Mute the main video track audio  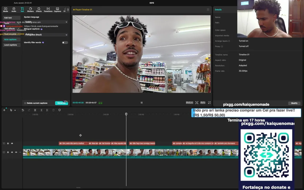tap(16, 152)
